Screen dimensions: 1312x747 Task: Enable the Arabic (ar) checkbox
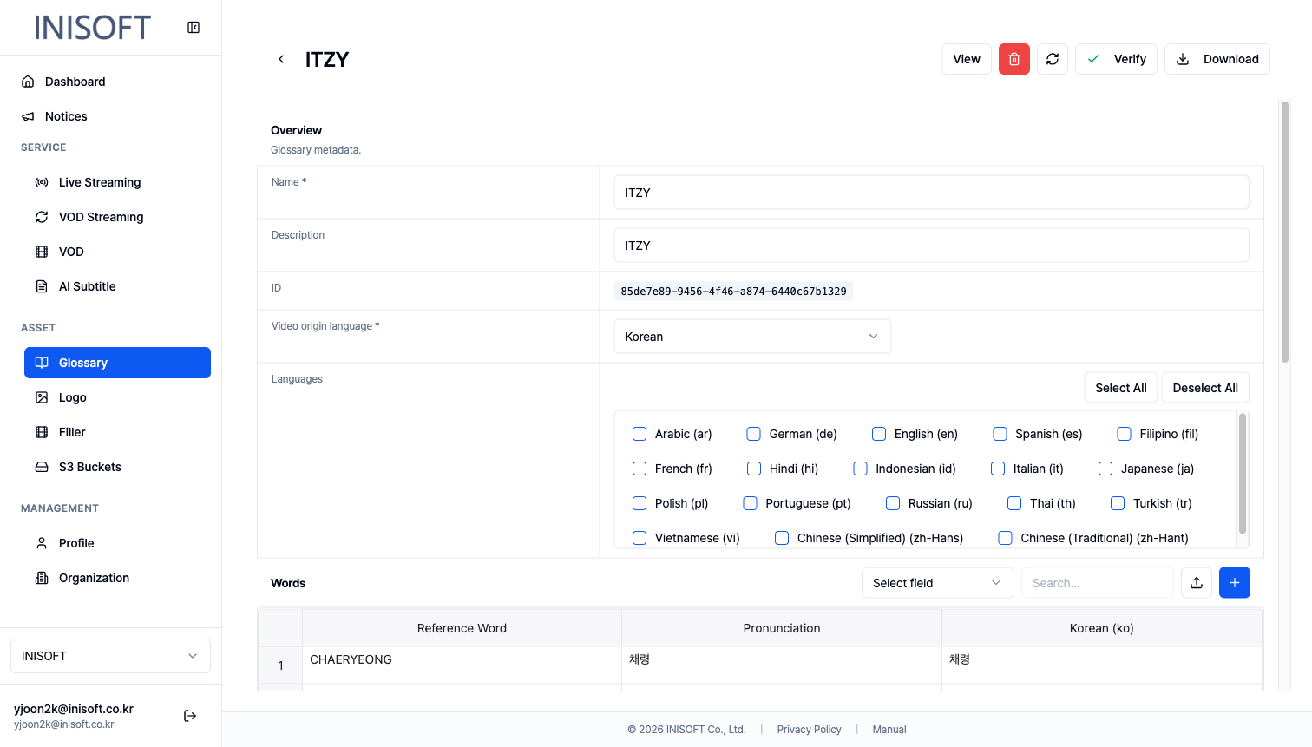(640, 434)
